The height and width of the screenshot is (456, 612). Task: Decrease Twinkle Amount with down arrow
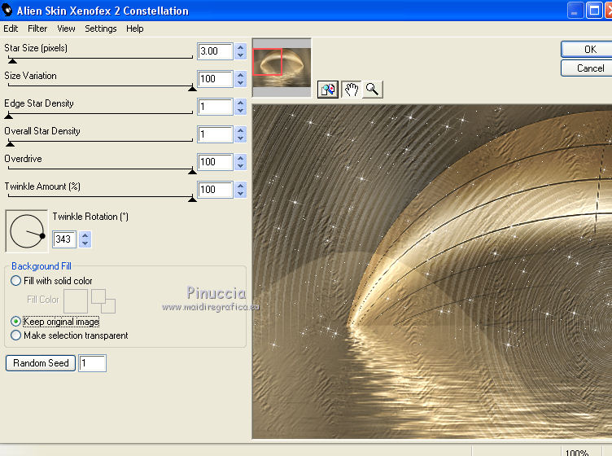(241, 194)
